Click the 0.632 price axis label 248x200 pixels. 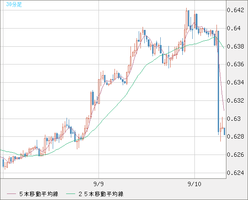[235, 100]
